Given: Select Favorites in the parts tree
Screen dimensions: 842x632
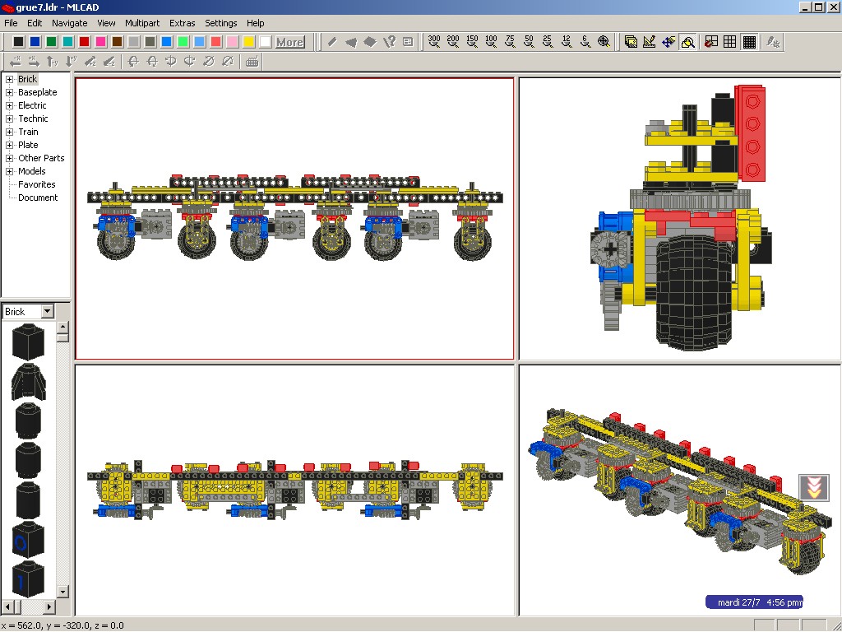Looking at the screenshot, I should point(37,184).
